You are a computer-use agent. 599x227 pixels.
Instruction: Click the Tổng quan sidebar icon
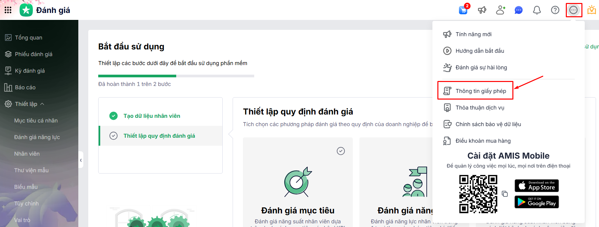point(8,38)
